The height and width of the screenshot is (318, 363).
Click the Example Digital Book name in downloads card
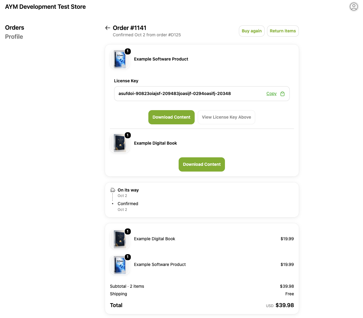[x=155, y=143]
